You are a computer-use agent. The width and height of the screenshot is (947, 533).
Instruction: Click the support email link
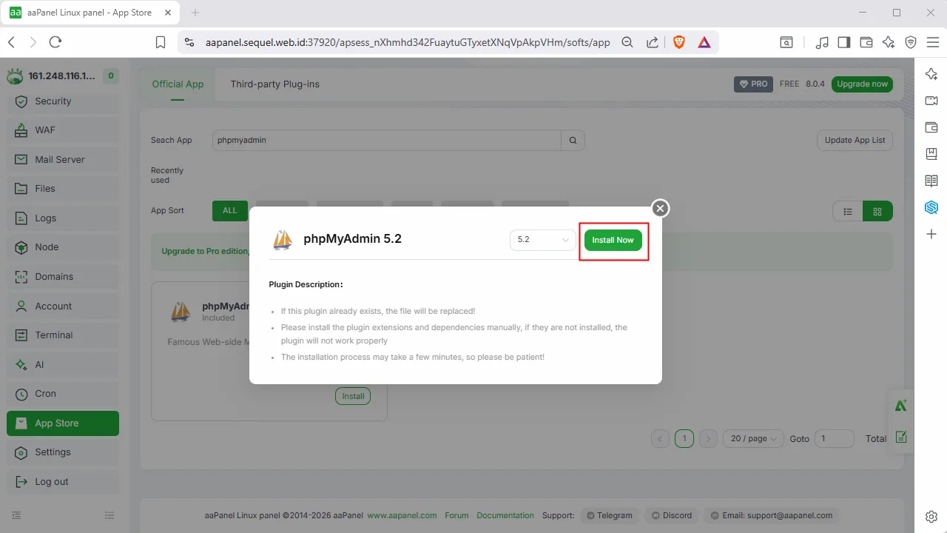772,515
